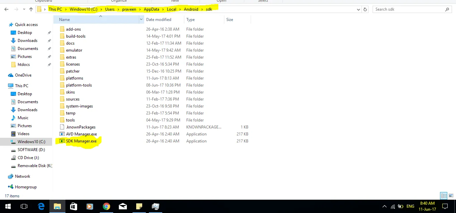Switch to details view layout icon
The image size is (456, 213).
point(444,196)
